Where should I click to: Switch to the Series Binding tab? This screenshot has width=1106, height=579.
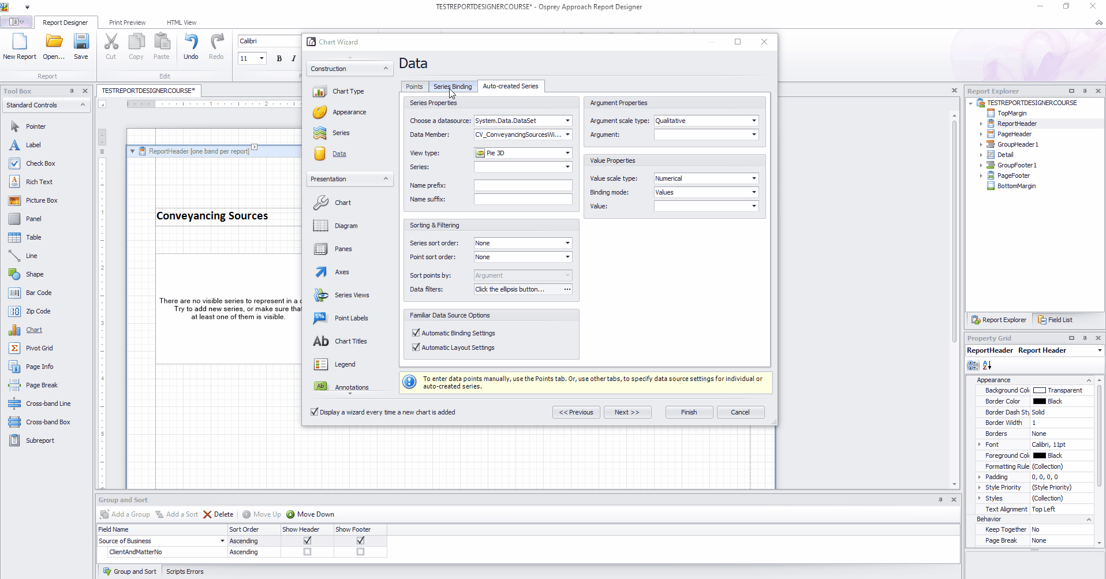pos(453,87)
